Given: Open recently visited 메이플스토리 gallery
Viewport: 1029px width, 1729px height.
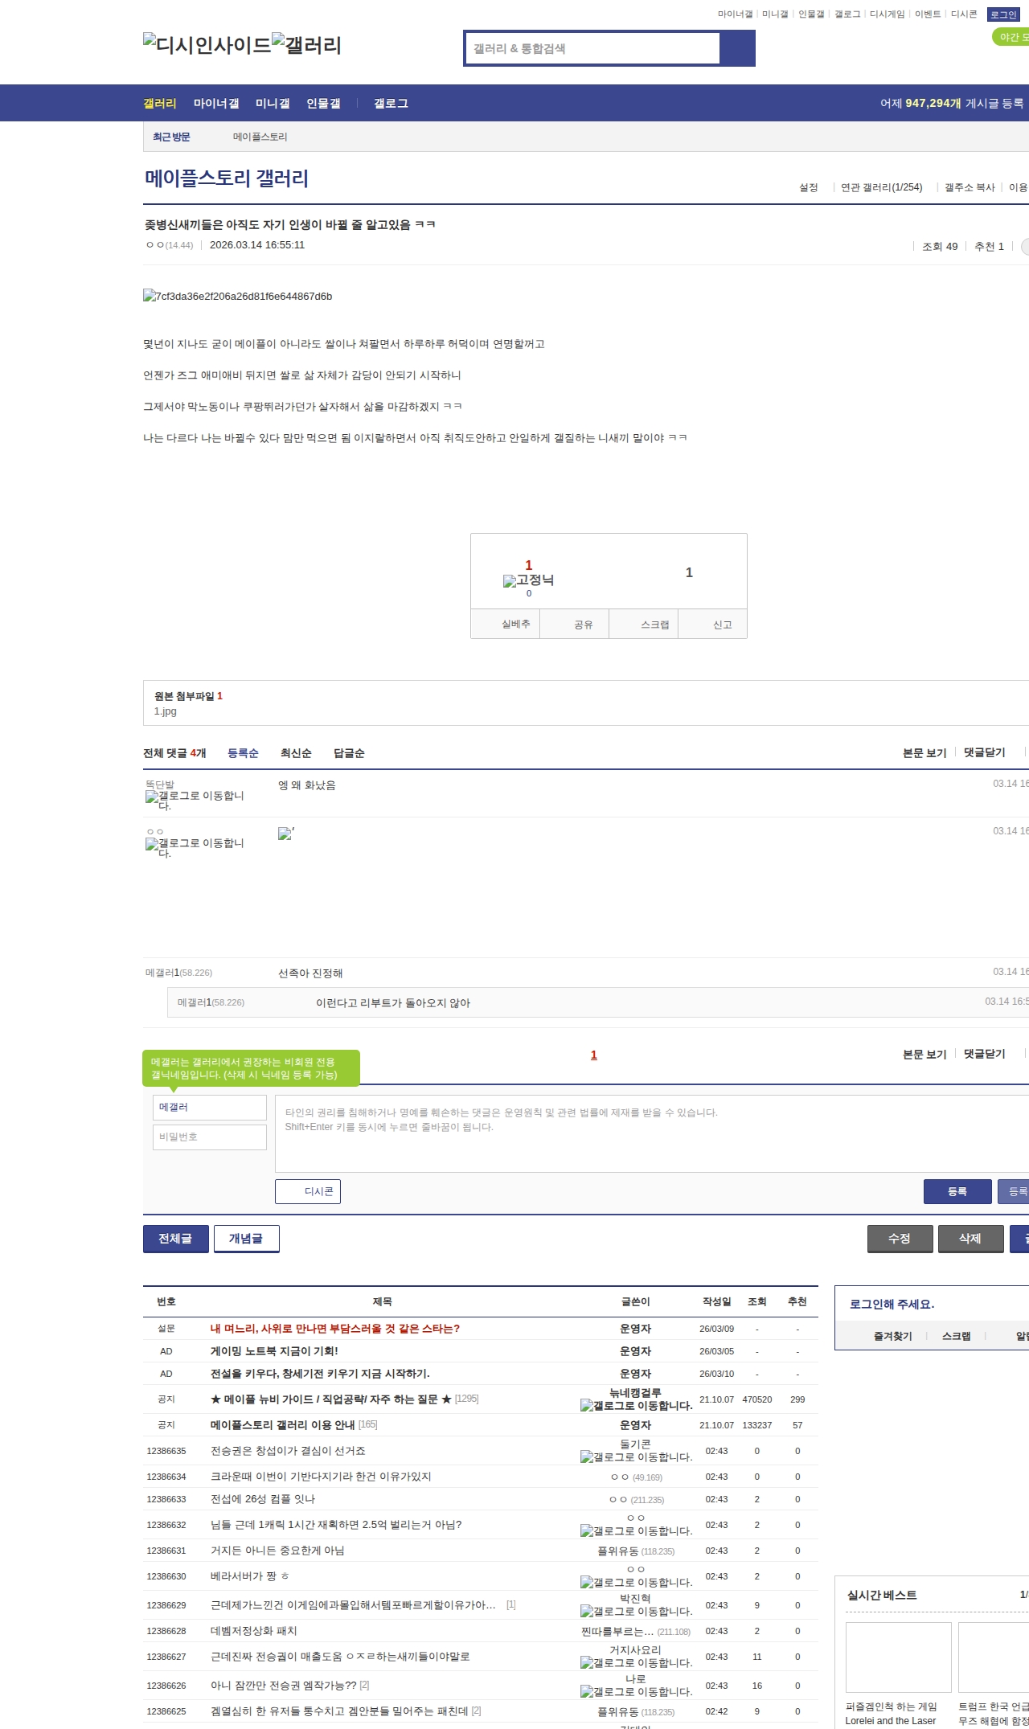Looking at the screenshot, I should 260,137.
